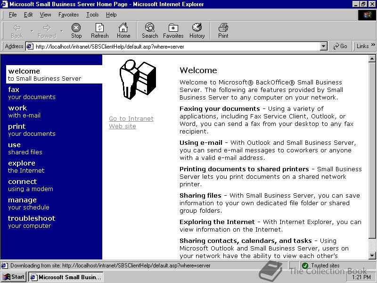Click the 'Using e-mail' bold text
Image resolution: width=377 pixels, height=283 pixels.
point(201,143)
